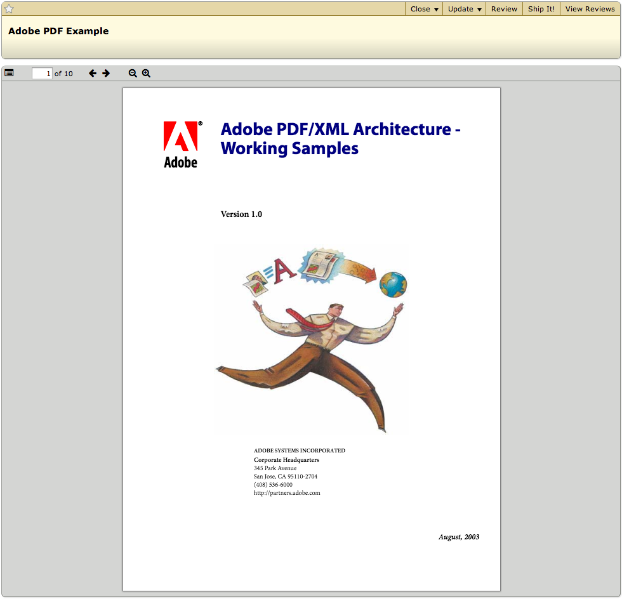Click the 'Adobe PDF Example' title
The width and height of the screenshot is (622, 599).
(x=58, y=31)
